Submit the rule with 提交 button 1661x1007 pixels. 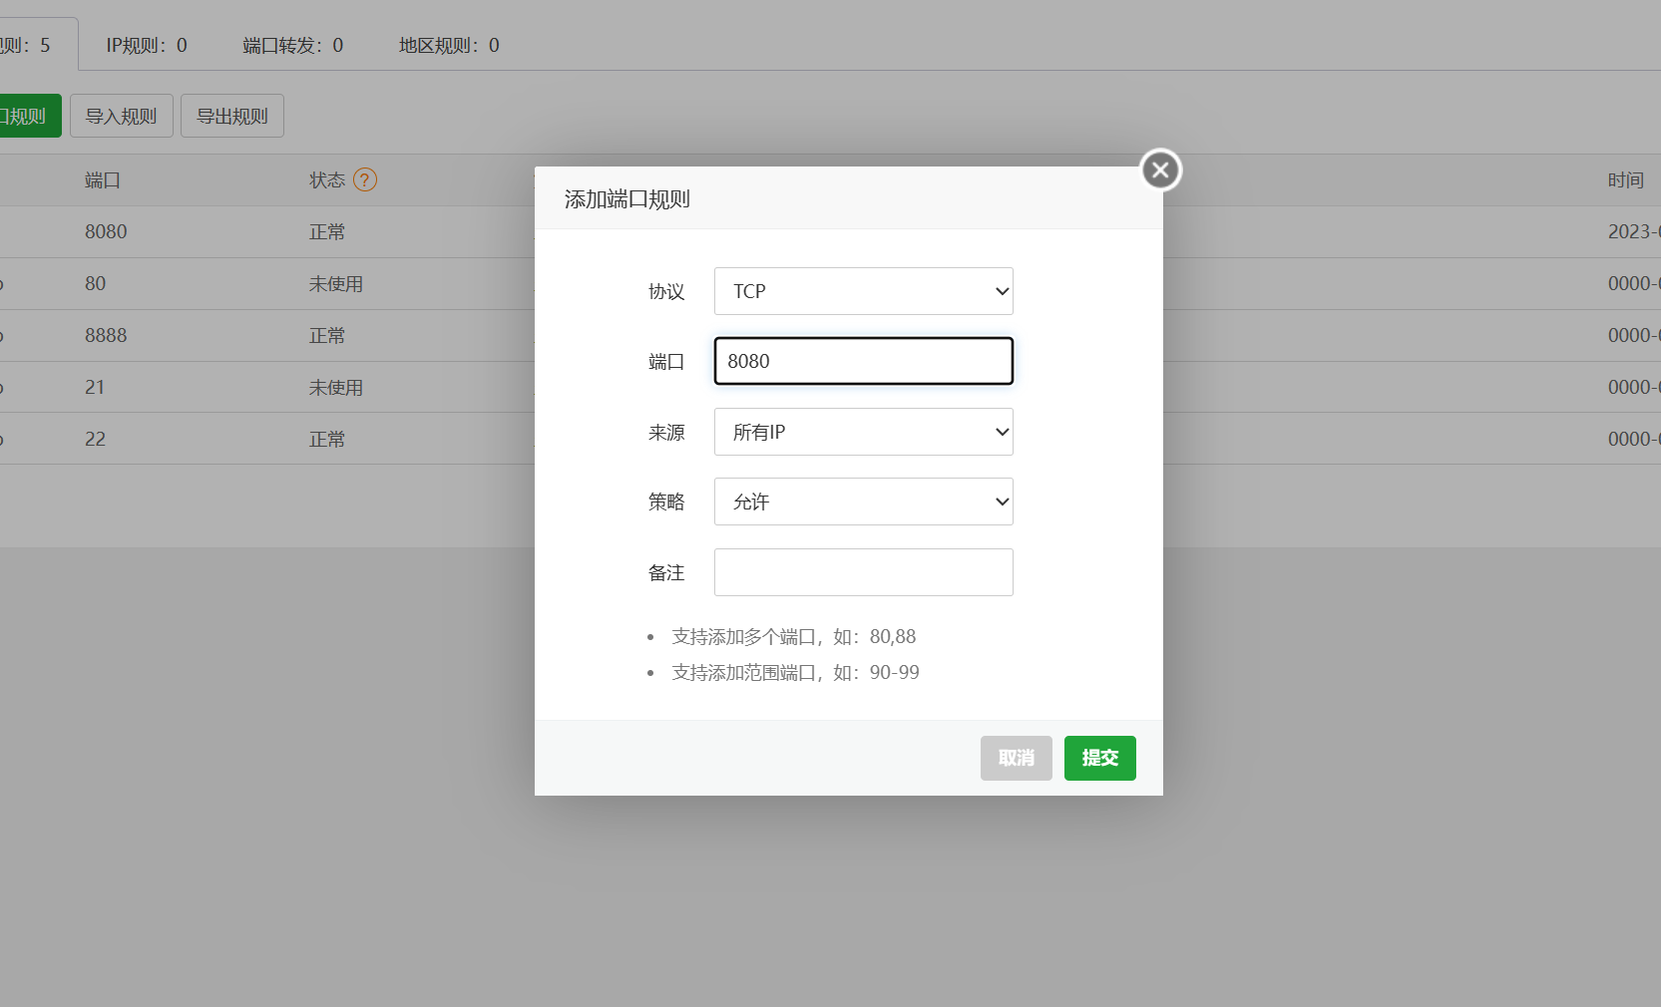click(1100, 758)
